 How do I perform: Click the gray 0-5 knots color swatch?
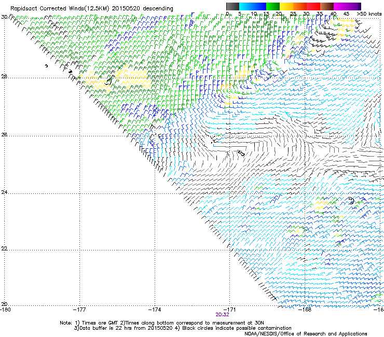pos(232,6)
